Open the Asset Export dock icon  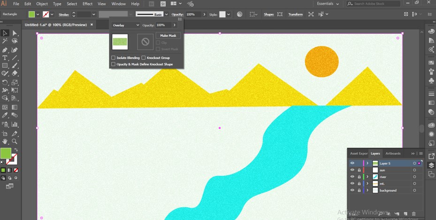[431, 156]
